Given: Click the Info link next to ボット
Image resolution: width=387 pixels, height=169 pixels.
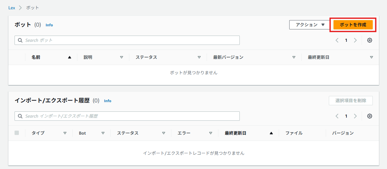Looking at the screenshot, I should pos(49,25).
